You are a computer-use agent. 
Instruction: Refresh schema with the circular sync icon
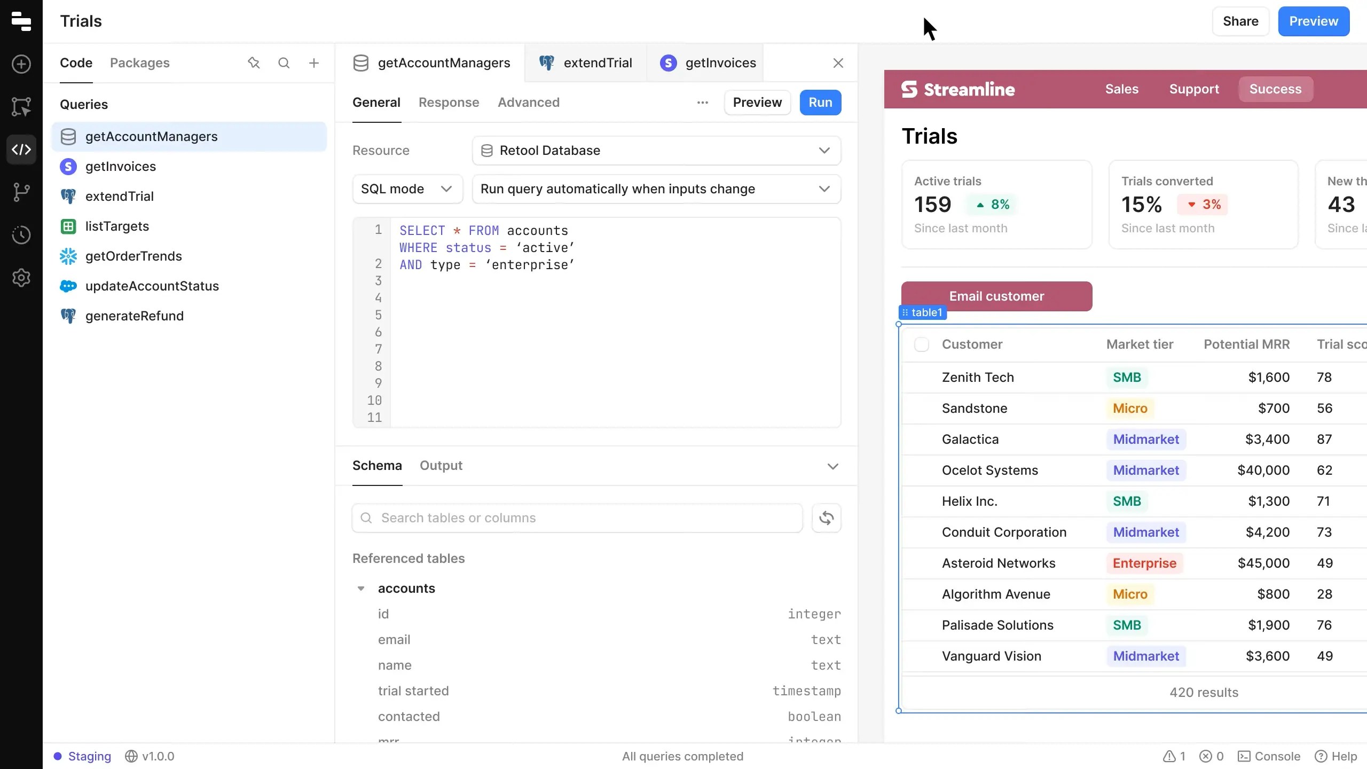click(826, 517)
